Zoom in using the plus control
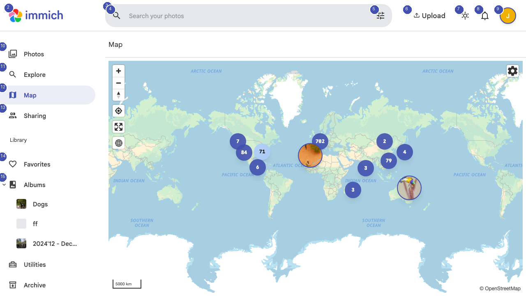Viewport: 526px width, 296px height. click(118, 71)
